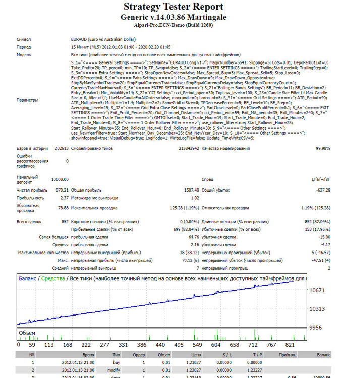Click the 'Символ' label
The height and width of the screenshot is (378, 343).
(24, 39)
